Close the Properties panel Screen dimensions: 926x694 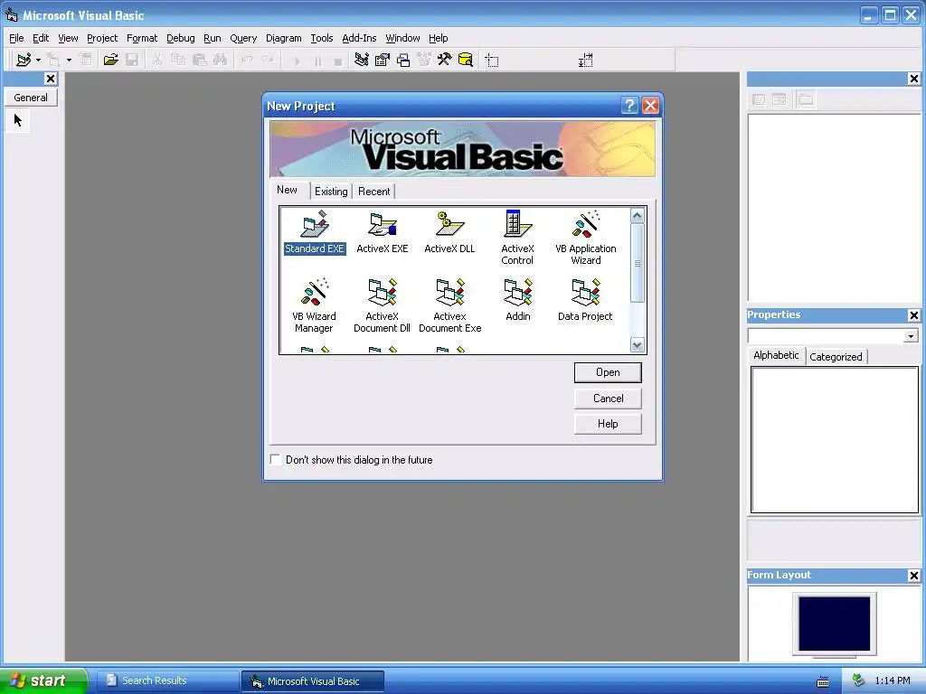coord(913,315)
